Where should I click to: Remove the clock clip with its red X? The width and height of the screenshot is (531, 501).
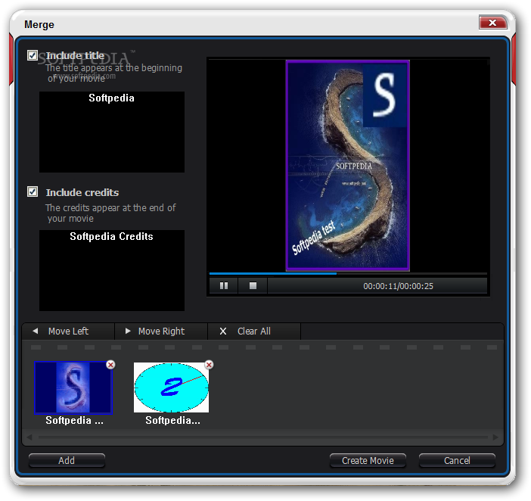pyautogui.click(x=209, y=365)
